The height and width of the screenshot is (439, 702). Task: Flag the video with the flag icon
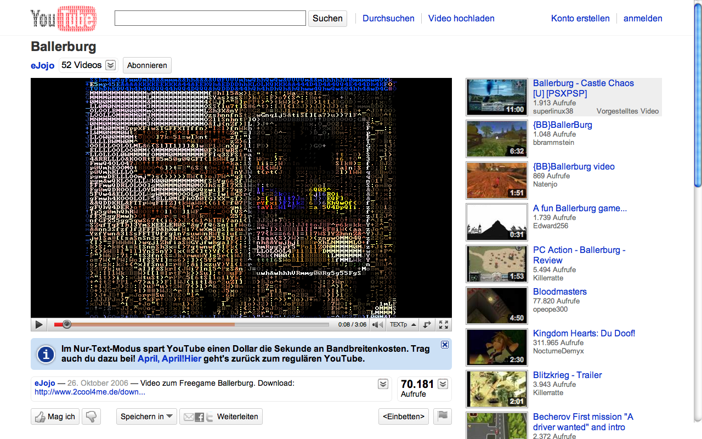click(x=442, y=417)
